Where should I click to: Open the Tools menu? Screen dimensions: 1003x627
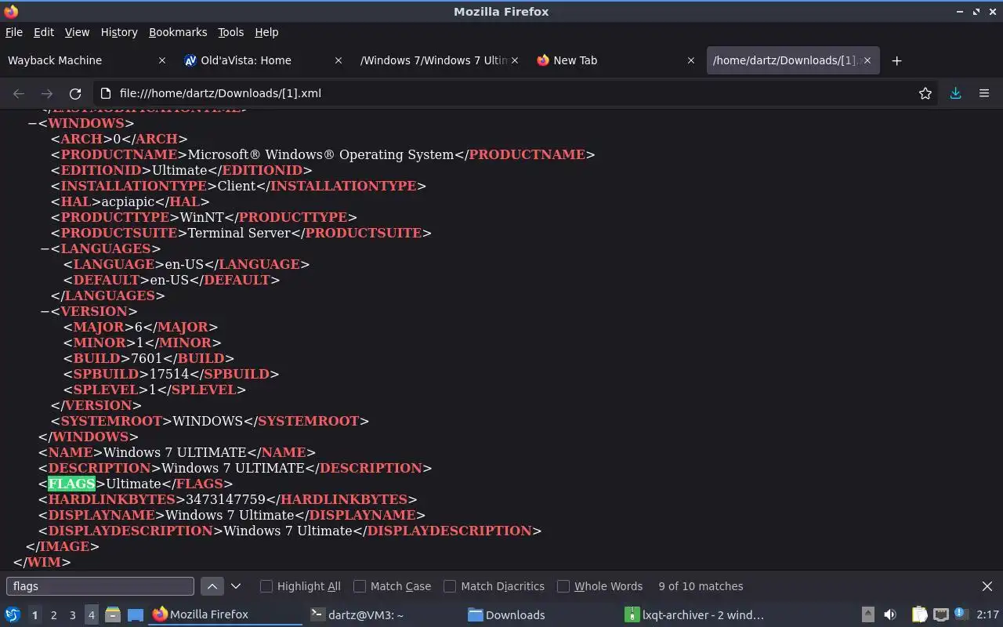[230, 32]
